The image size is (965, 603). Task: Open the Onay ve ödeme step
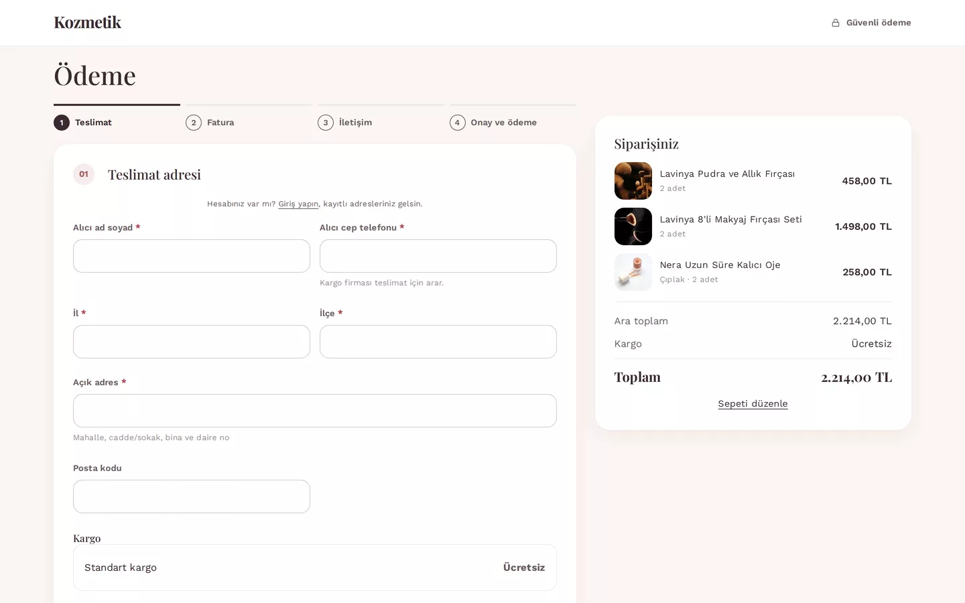[513, 118]
